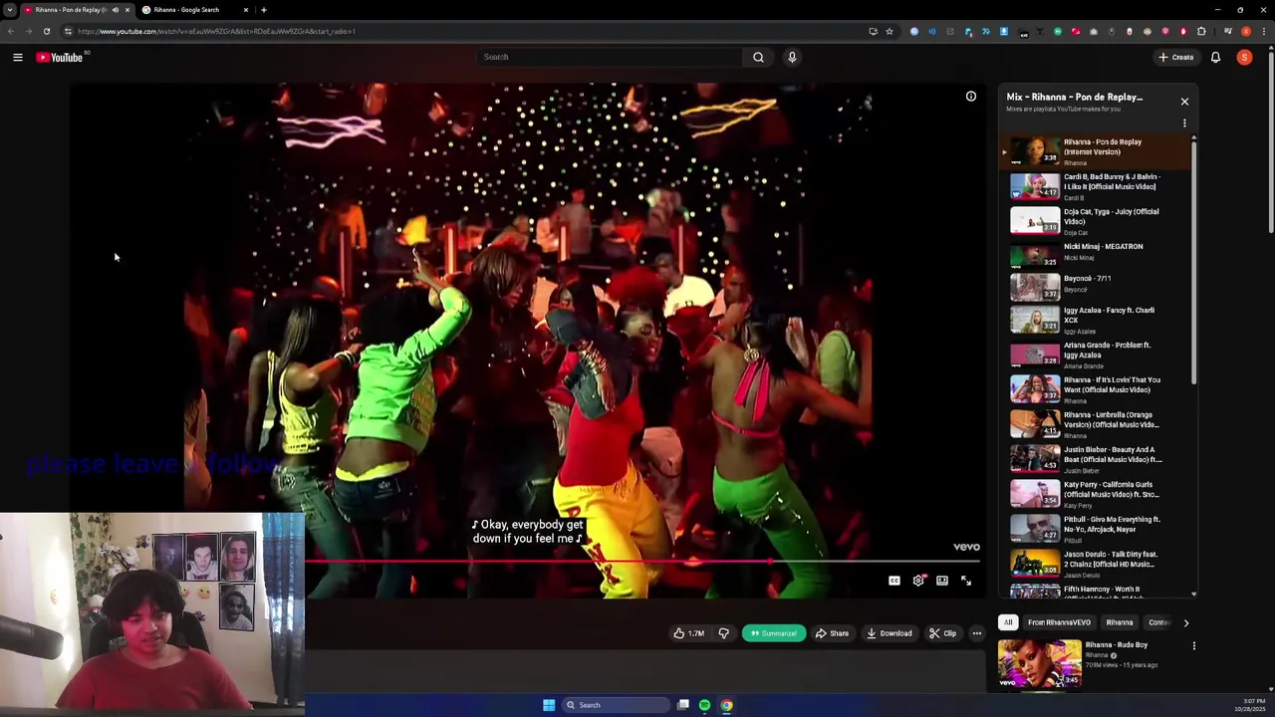This screenshot has width=1275, height=717.
Task: Open Task View on the taskbar
Action: pos(683,705)
